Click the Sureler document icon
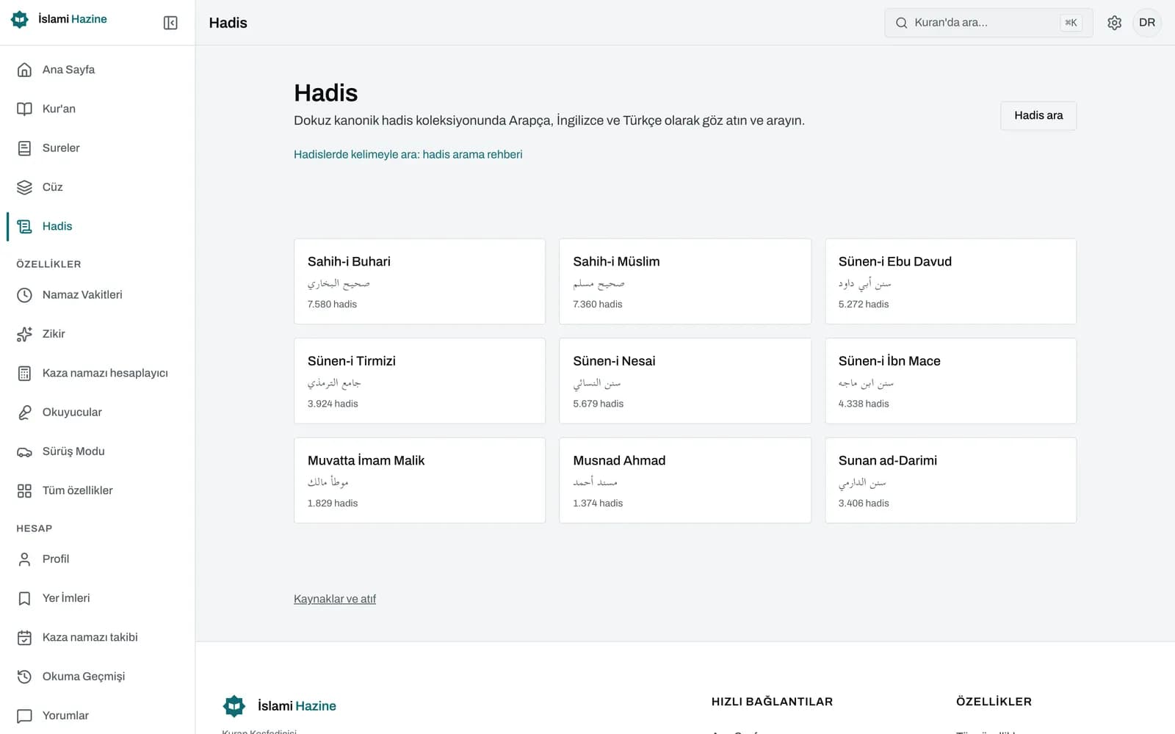The width and height of the screenshot is (1175, 734). point(24,148)
